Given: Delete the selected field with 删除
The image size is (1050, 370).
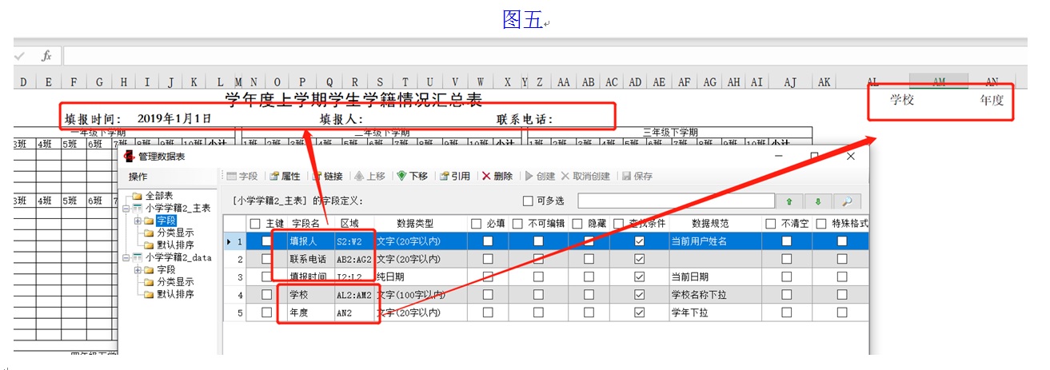Looking at the screenshot, I should click(497, 176).
